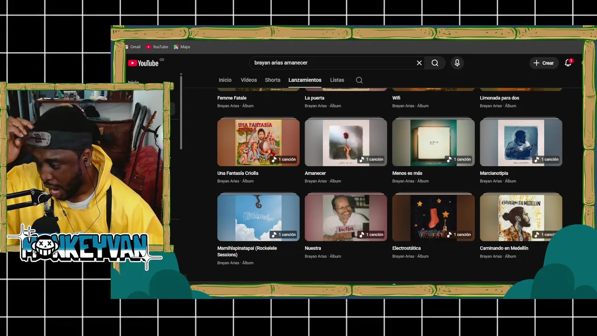Click the Amanecer title text
Screen dimensions: 597x336
(315, 173)
